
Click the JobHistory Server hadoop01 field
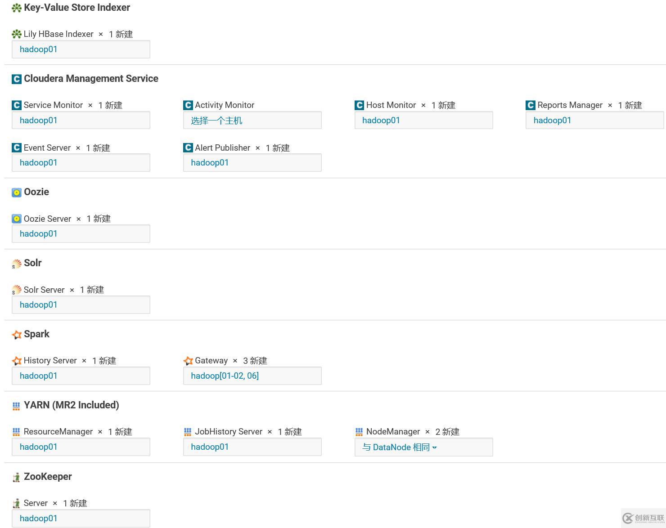(210, 447)
